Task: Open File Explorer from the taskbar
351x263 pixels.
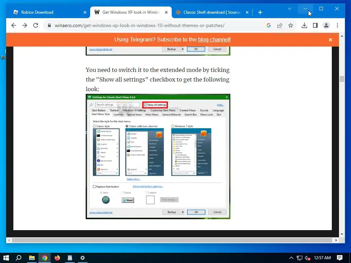Action: click(x=32, y=258)
